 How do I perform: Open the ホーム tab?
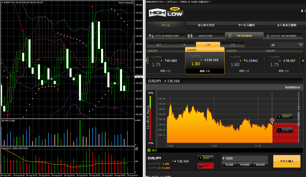[x=166, y=25]
